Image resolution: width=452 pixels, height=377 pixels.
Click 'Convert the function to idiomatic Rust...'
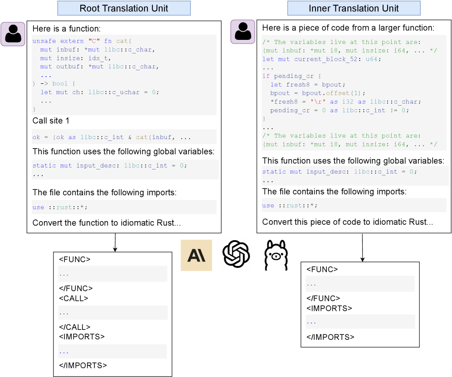107,222
